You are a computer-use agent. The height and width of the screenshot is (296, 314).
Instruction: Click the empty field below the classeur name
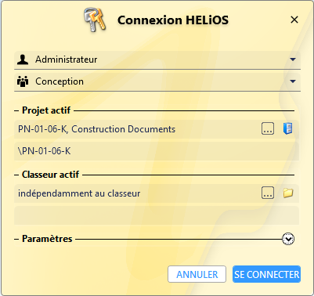point(157,215)
